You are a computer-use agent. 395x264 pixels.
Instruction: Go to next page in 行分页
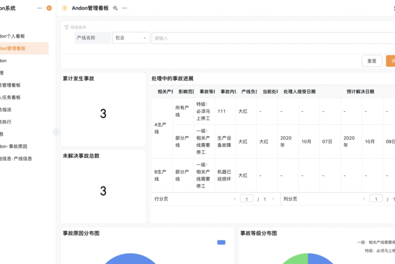click(x=273, y=199)
